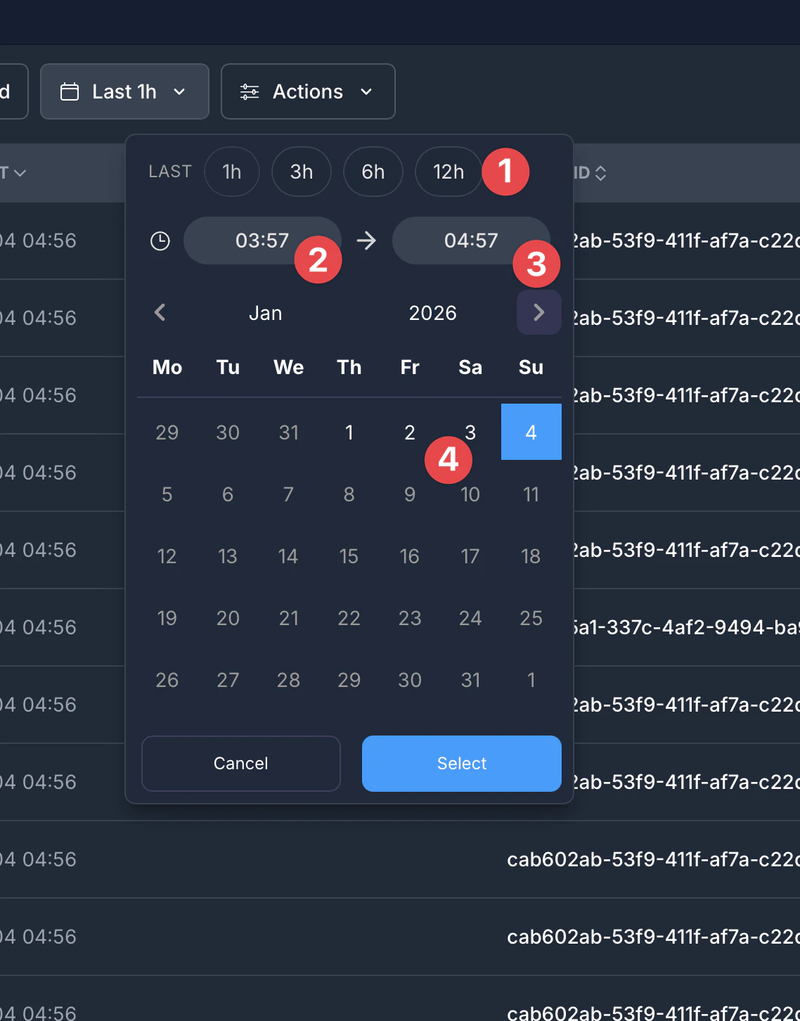Advance to the next month with the right chevron
Screen dimensions: 800x1021
[538, 312]
